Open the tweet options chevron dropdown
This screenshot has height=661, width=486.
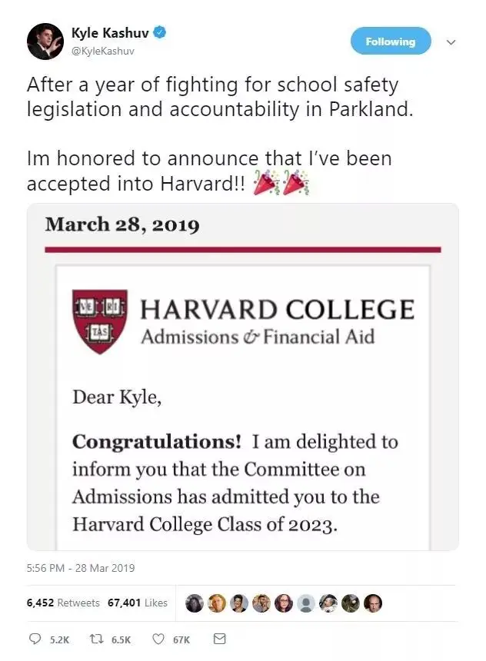click(x=451, y=42)
